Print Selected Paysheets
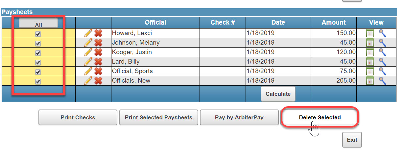Viewport: 405px width, 161px height. [x=158, y=117]
